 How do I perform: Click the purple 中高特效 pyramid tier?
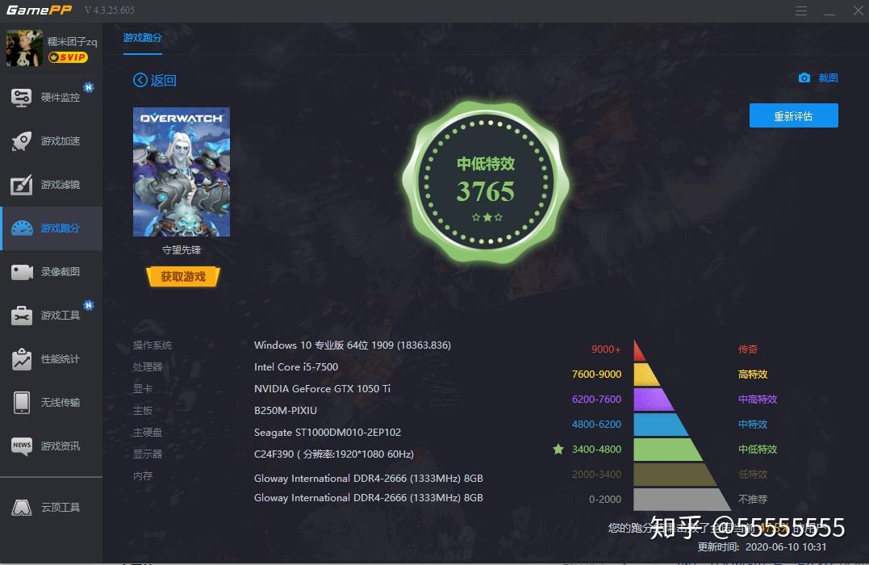(x=652, y=400)
